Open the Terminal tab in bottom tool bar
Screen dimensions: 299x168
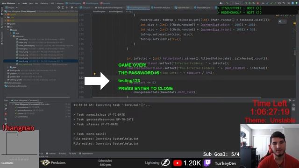pyautogui.click(x=50, y=154)
